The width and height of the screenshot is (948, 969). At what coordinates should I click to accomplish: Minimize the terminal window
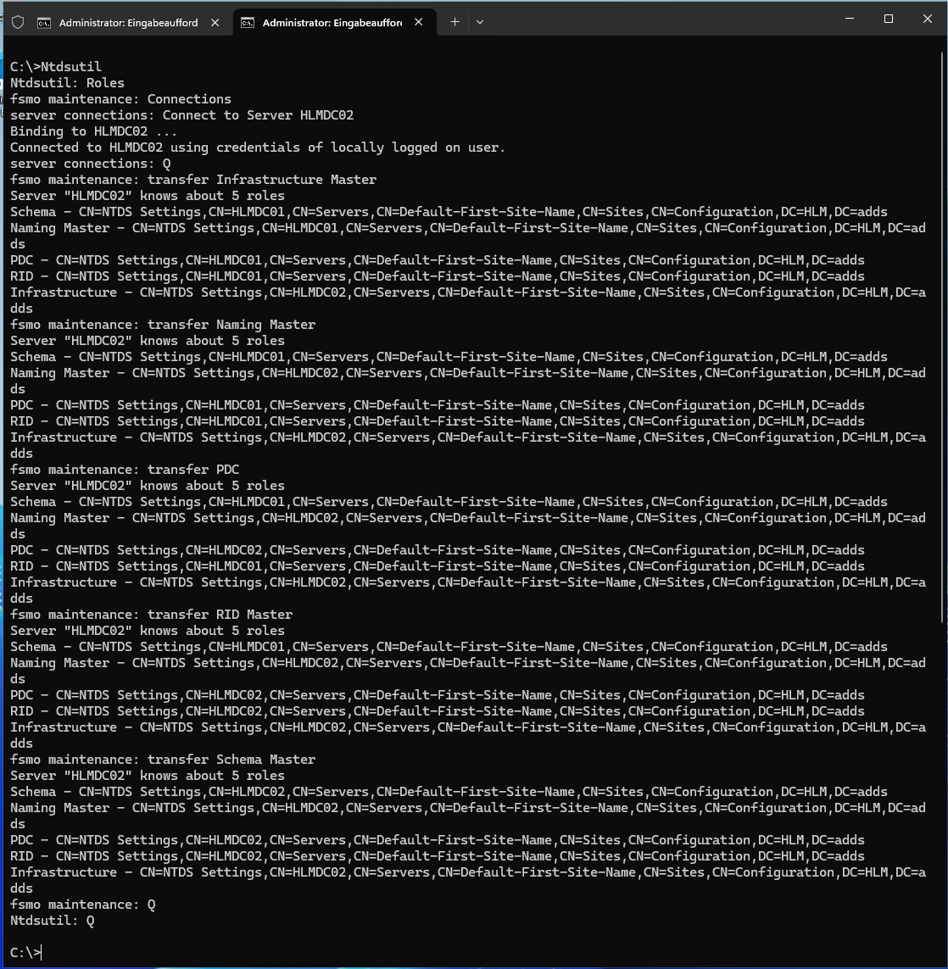point(850,19)
